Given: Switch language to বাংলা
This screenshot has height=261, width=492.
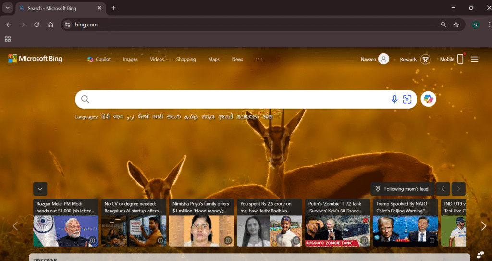Looking at the screenshot, I should (x=118, y=116).
